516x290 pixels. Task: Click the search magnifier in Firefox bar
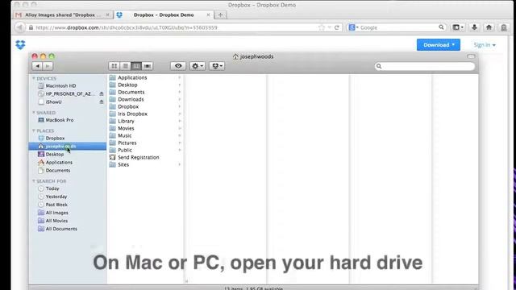tap(441, 27)
